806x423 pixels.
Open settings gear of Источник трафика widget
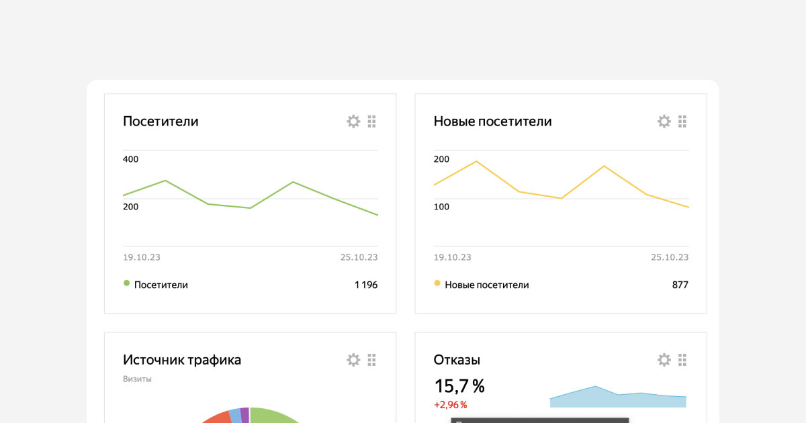[x=353, y=360]
